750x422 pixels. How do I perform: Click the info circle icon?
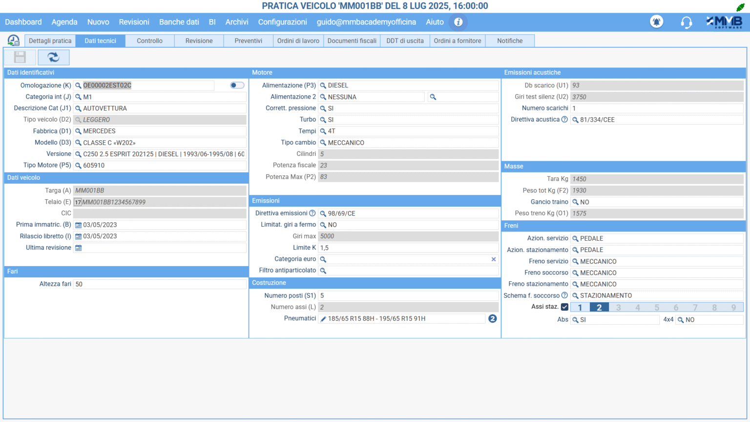(458, 22)
